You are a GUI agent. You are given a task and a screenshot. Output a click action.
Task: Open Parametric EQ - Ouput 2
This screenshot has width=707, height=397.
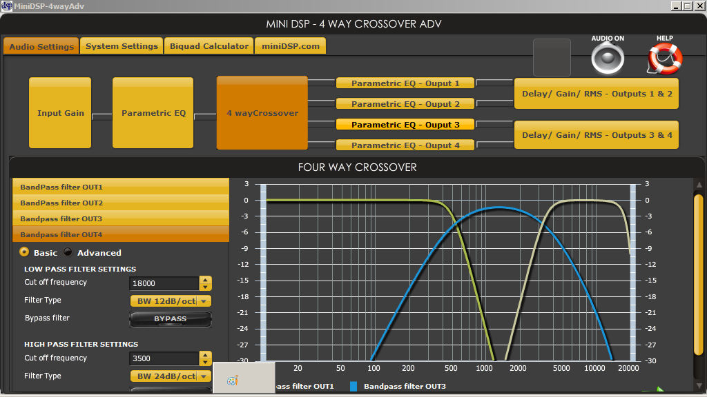(x=405, y=104)
